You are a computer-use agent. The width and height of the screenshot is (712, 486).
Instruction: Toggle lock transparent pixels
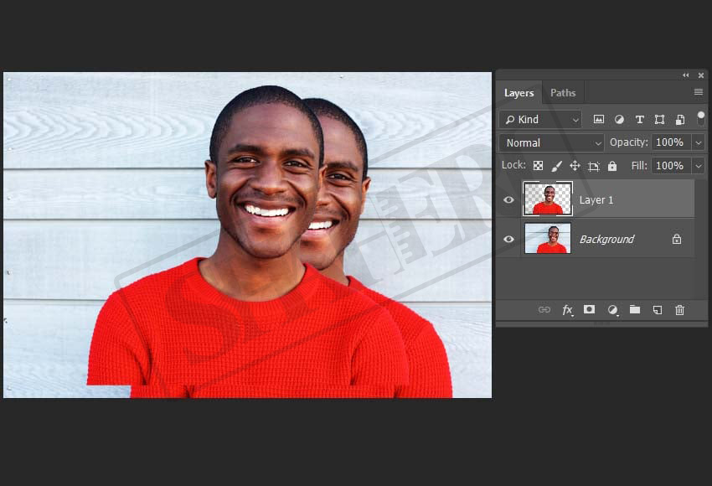(538, 166)
